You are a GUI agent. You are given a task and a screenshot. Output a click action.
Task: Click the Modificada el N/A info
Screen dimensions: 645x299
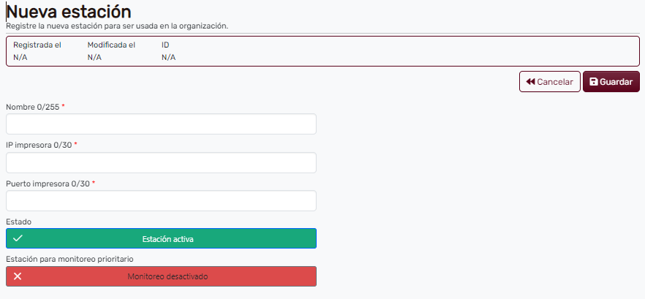111,51
